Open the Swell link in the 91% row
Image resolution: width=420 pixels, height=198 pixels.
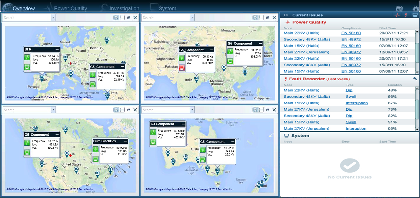351,122
